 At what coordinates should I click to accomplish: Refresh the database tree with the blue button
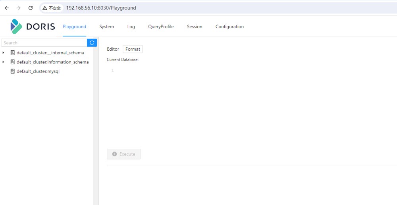pos(92,43)
